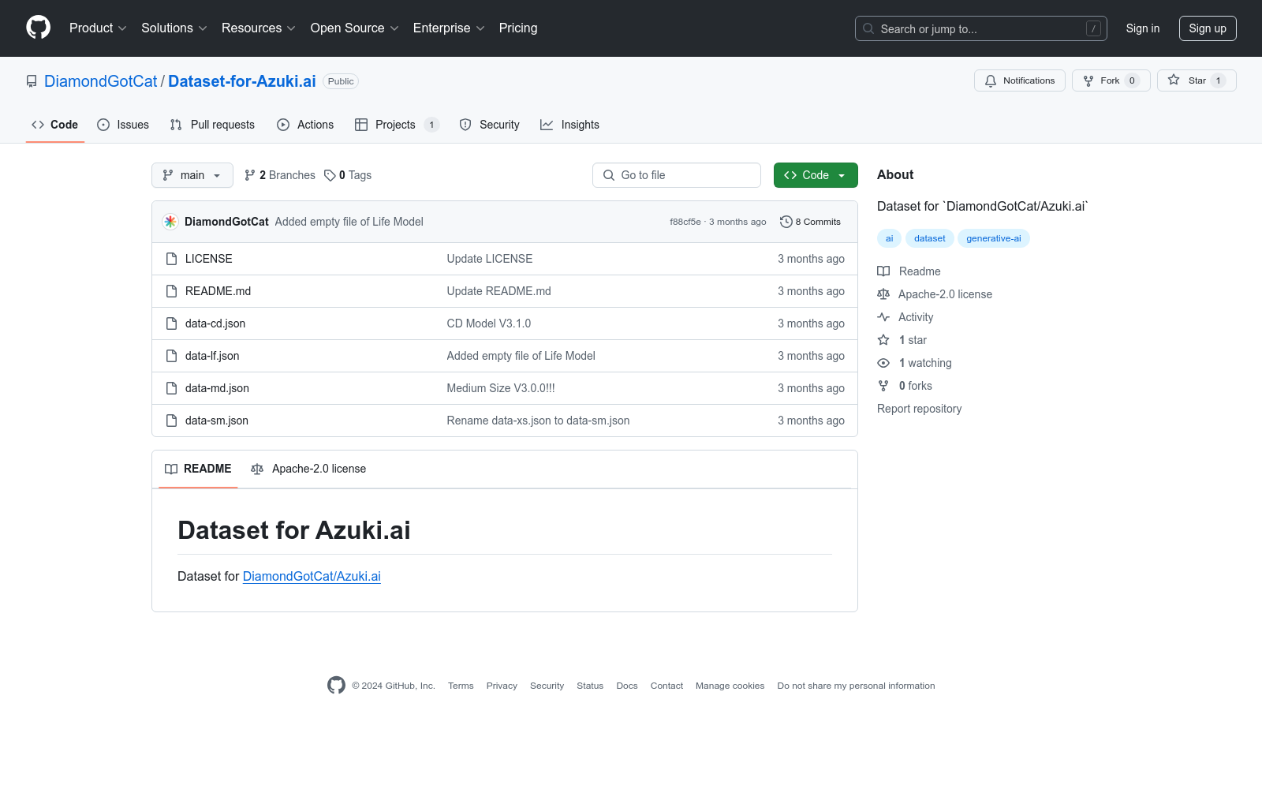Viewport: 1262px width, 789px height.
Task: Open the Medium Size V3.0.0!!! commit
Action: coord(501,388)
